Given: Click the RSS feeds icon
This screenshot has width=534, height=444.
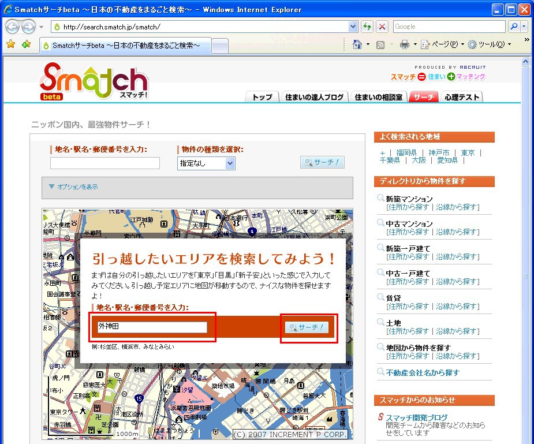Looking at the screenshot, I should coord(380,44).
